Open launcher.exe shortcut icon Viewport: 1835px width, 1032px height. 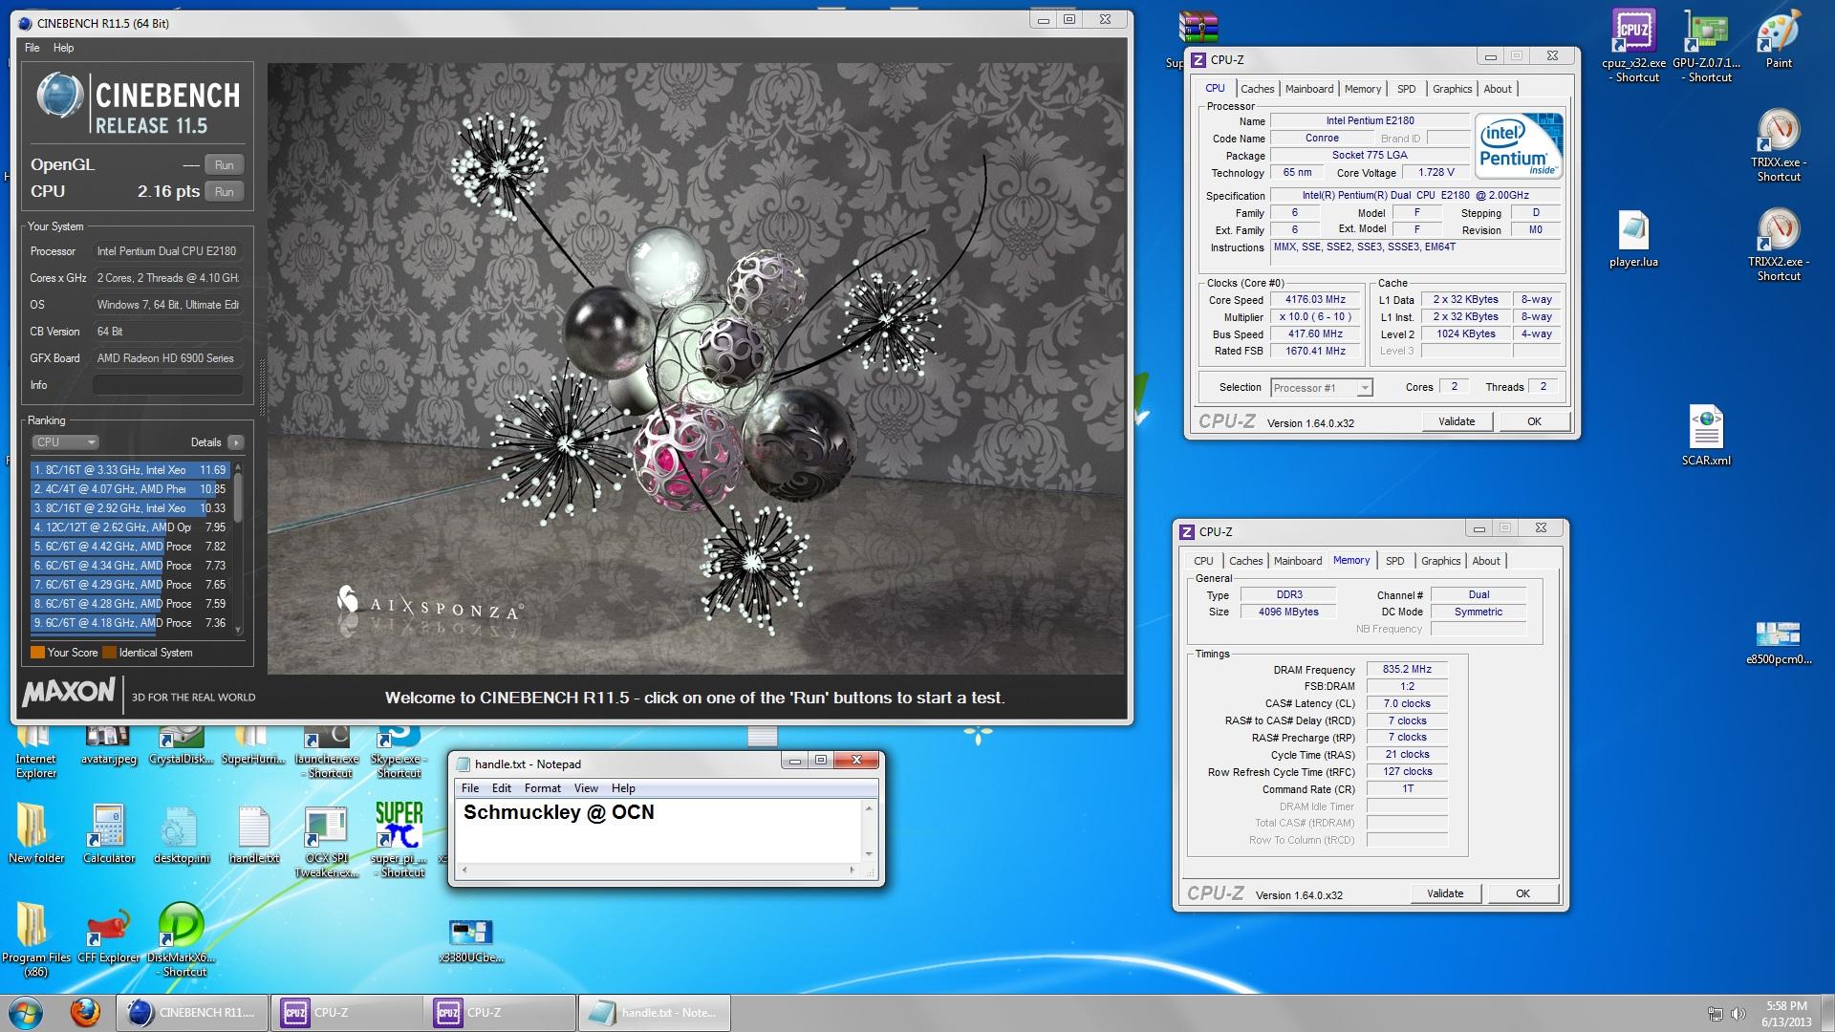(x=327, y=753)
